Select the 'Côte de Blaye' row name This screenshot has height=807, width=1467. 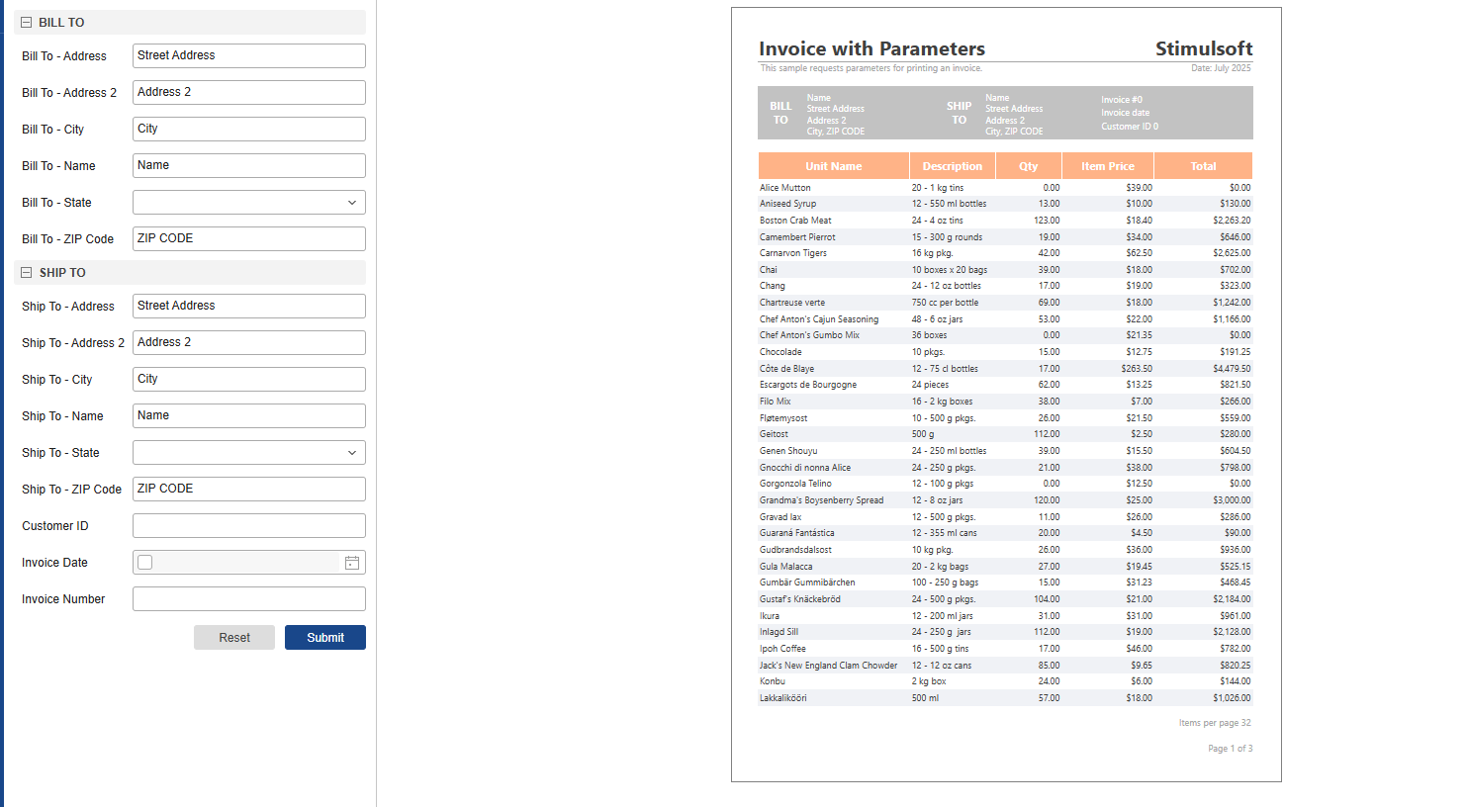coord(787,369)
